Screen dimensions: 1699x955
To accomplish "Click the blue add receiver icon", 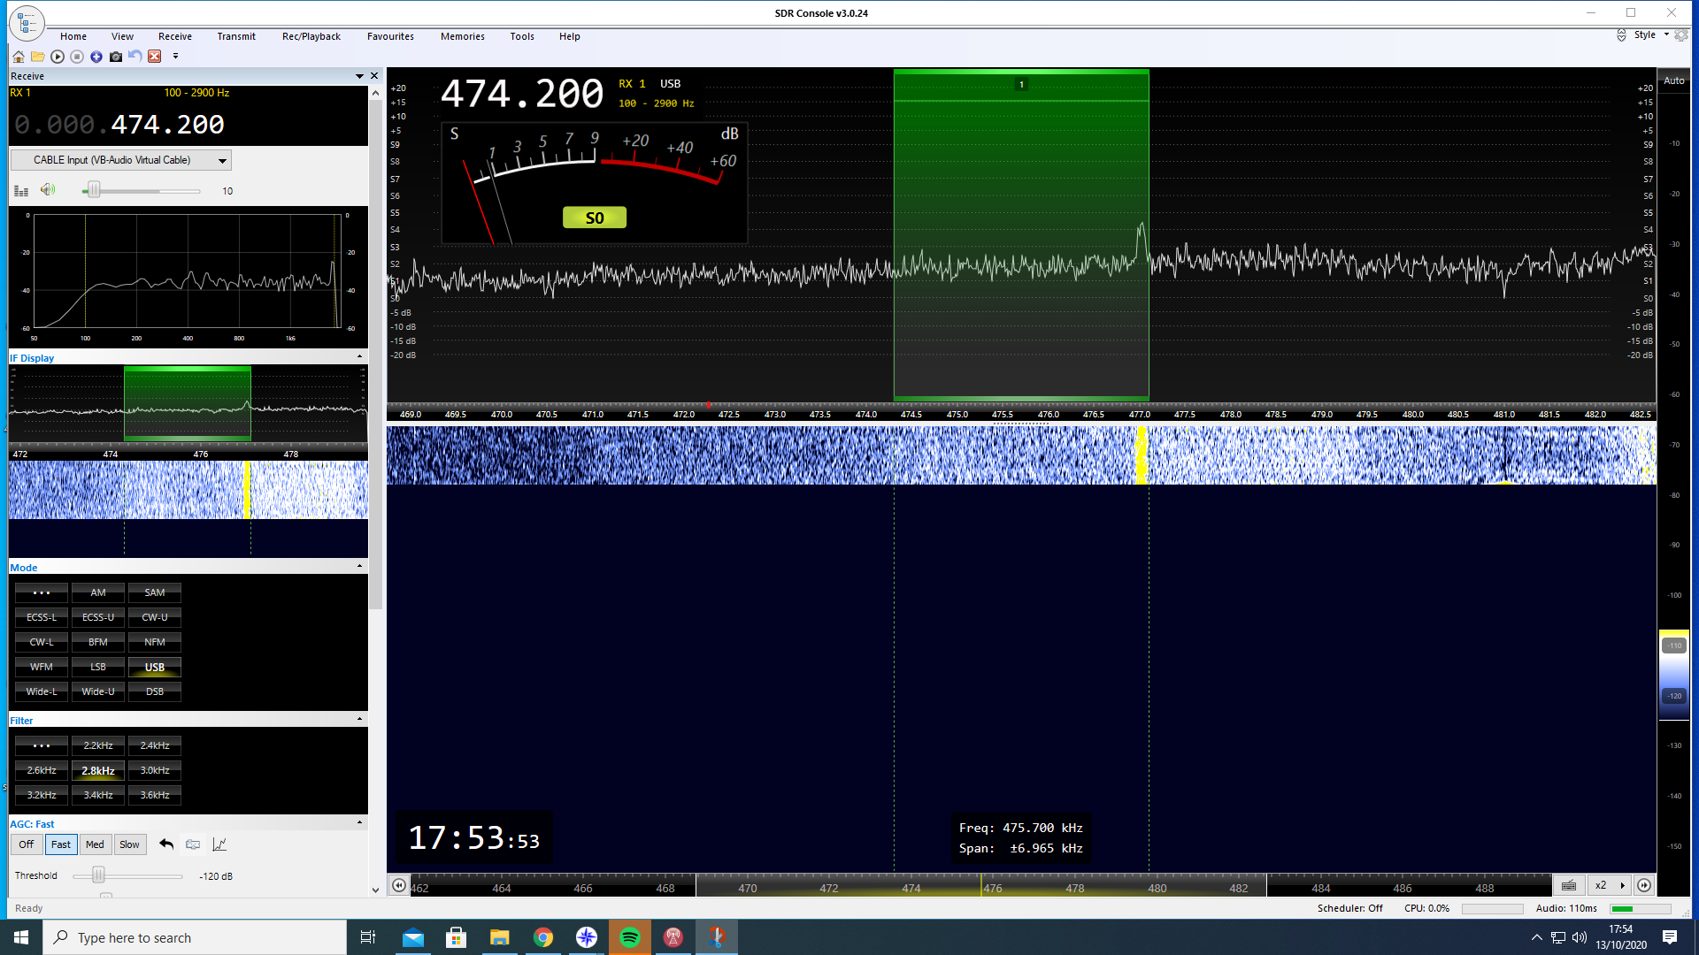I will click(x=96, y=57).
